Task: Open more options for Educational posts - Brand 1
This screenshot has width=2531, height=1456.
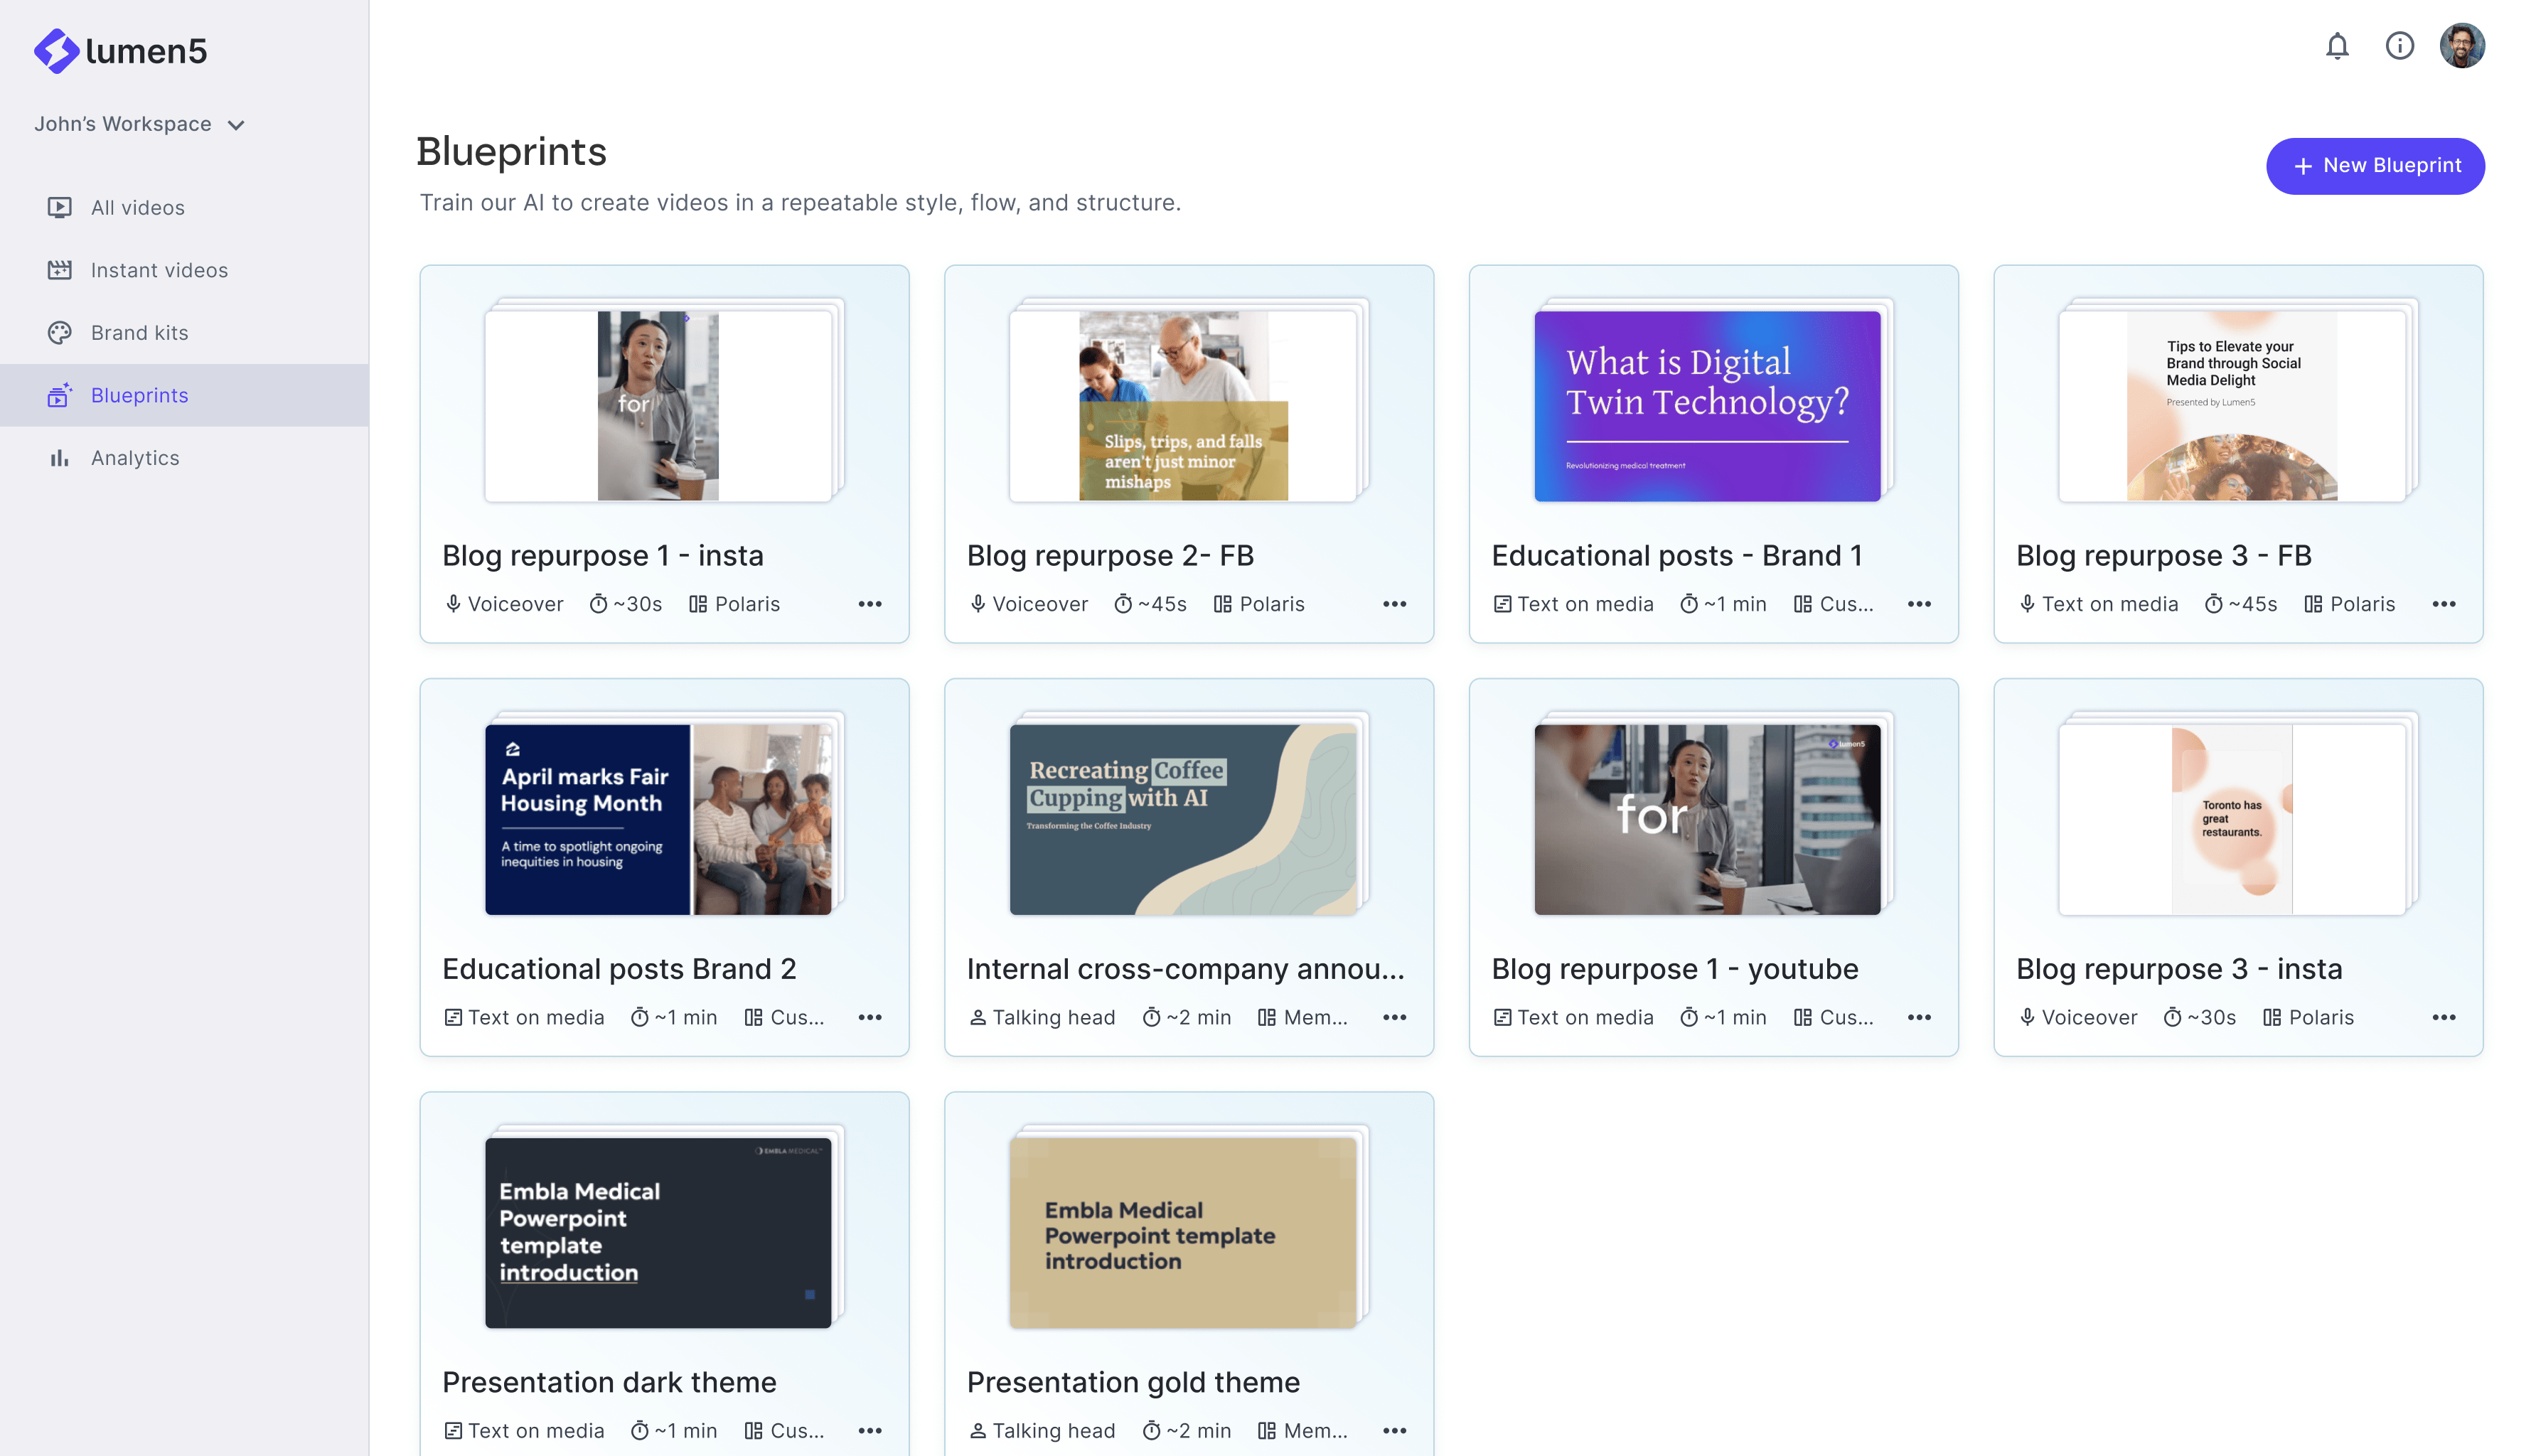Action: click(1918, 604)
